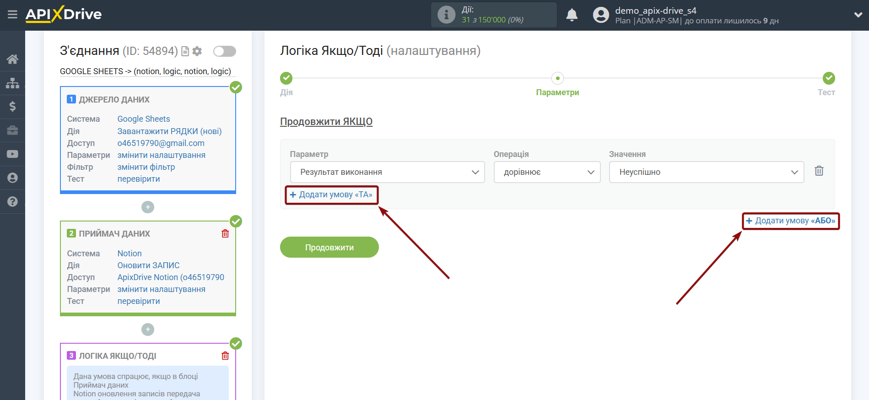Open the connections diagram sidebar icon
Viewport: 869px width, 400px height.
click(12, 83)
